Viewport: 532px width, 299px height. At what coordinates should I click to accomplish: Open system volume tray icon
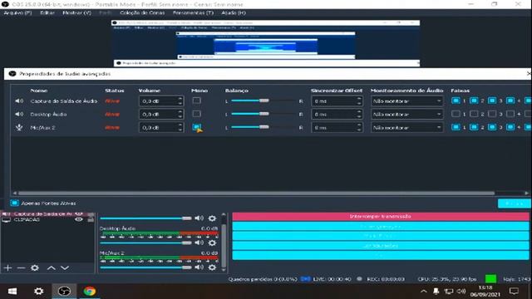coord(461,292)
